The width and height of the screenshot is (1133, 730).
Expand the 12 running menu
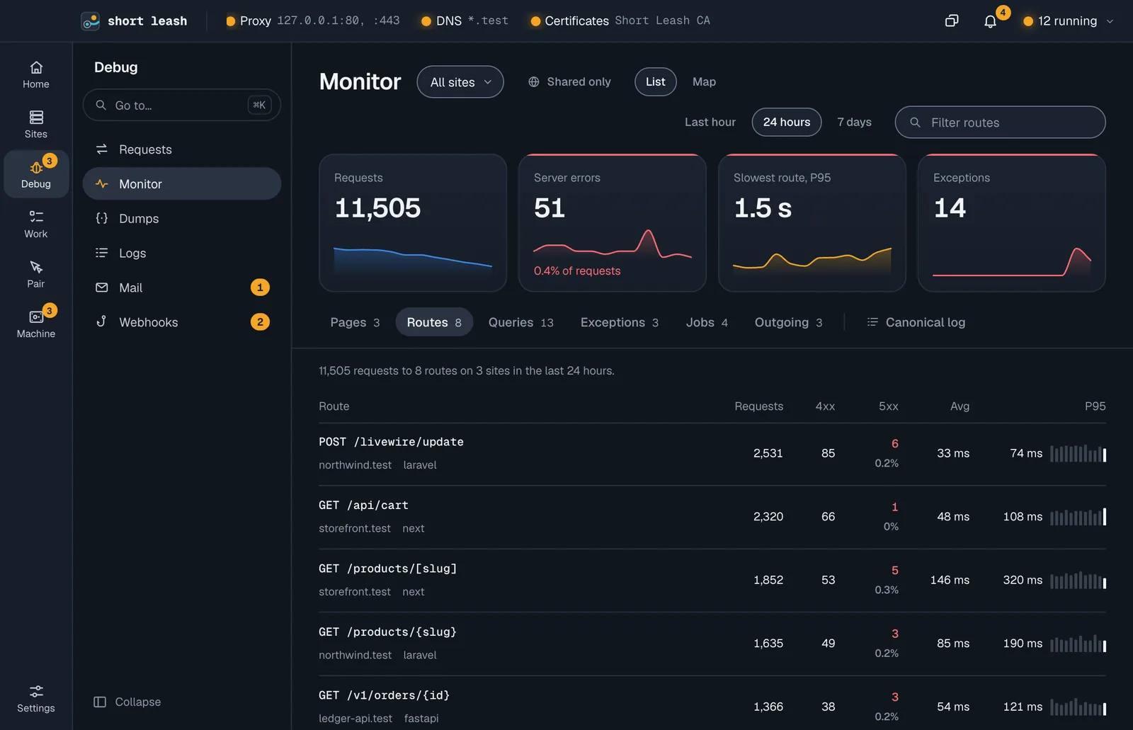click(x=1068, y=21)
